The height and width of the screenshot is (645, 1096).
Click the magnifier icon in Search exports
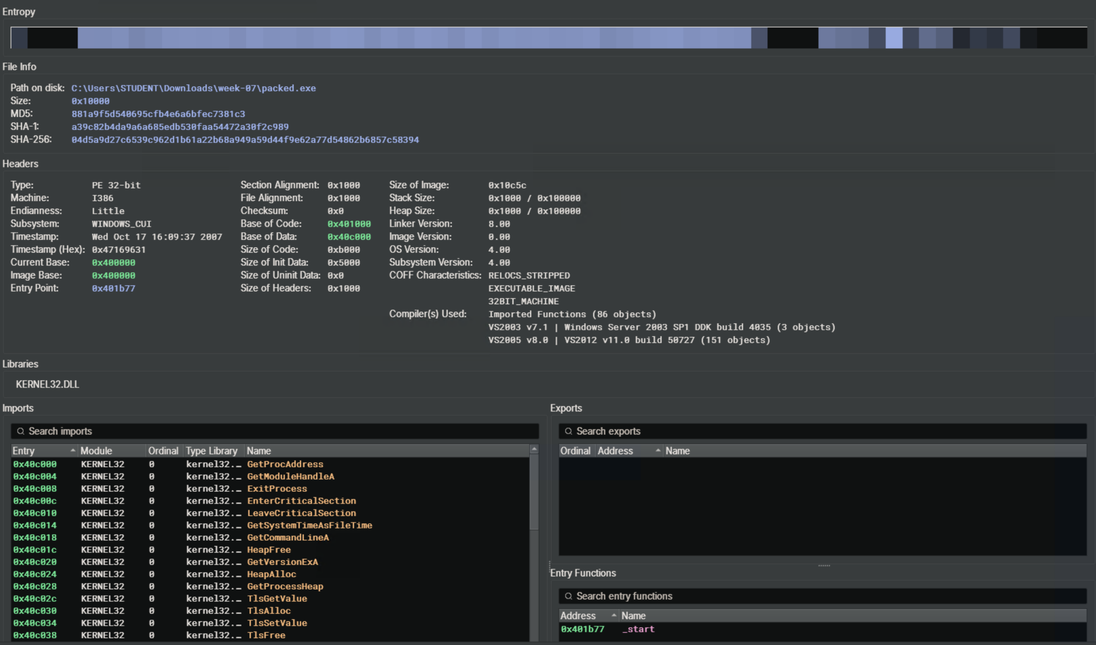pyautogui.click(x=568, y=431)
